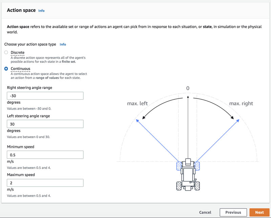This screenshot has height=218, width=271.
Task: Click the front right blue wheel of car
Action: click(197, 166)
